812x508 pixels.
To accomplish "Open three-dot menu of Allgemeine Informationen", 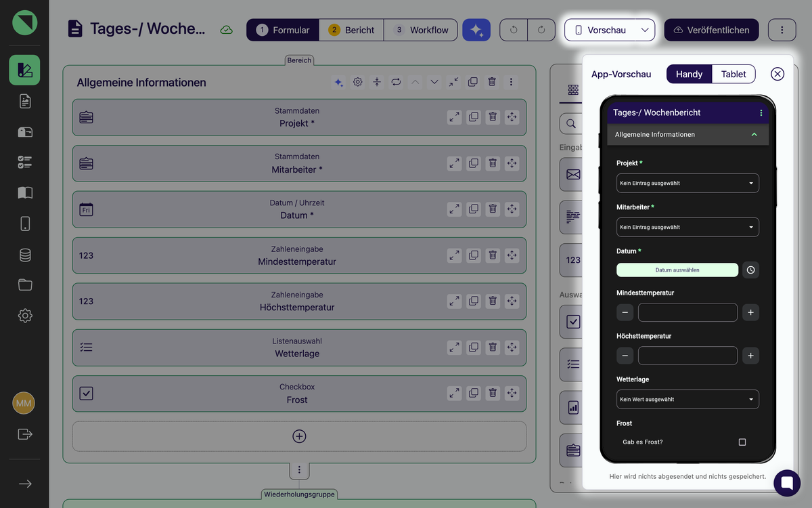I will 511,82.
